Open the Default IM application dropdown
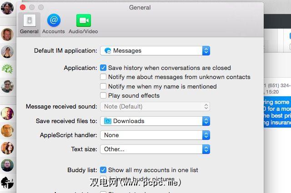291x193 pixels. (x=155, y=50)
